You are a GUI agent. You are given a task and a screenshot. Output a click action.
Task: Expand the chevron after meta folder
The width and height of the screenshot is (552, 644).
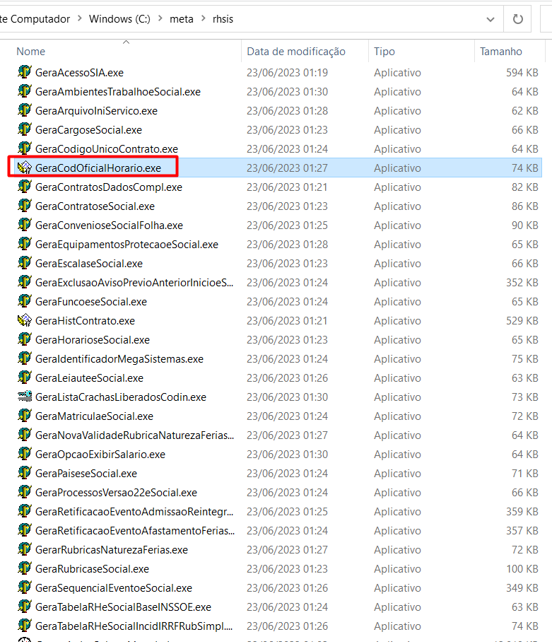tap(203, 19)
